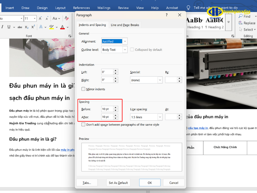Click the Set As Default button
The image size is (257, 193).
[118, 183]
